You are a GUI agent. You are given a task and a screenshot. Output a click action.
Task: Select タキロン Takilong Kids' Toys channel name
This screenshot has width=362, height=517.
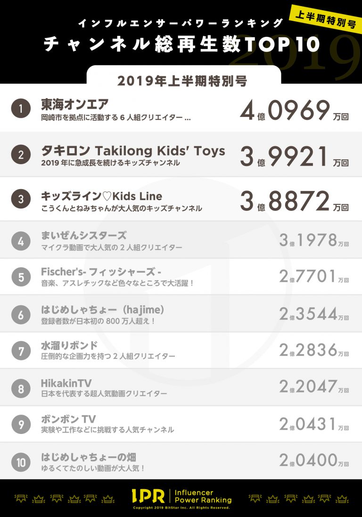133,150
